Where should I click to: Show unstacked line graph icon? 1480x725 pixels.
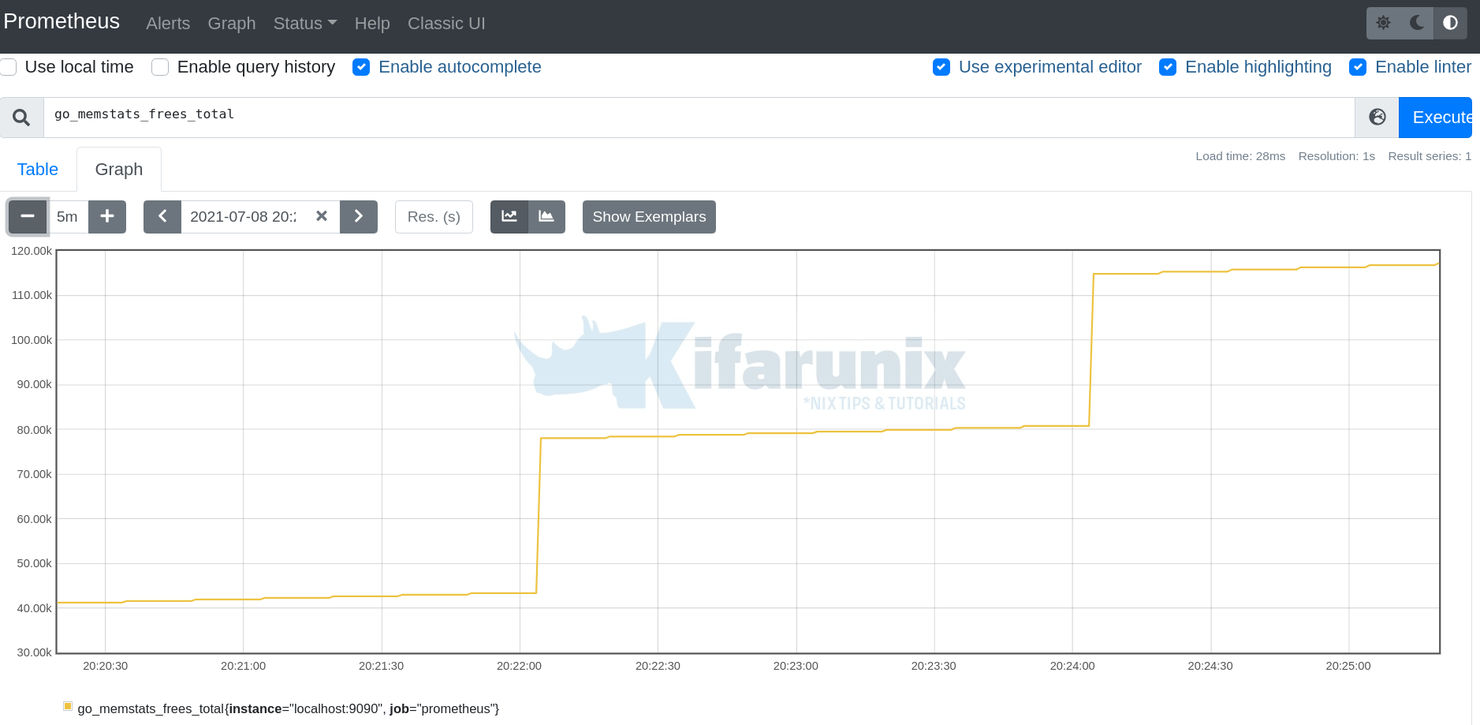[x=509, y=217]
